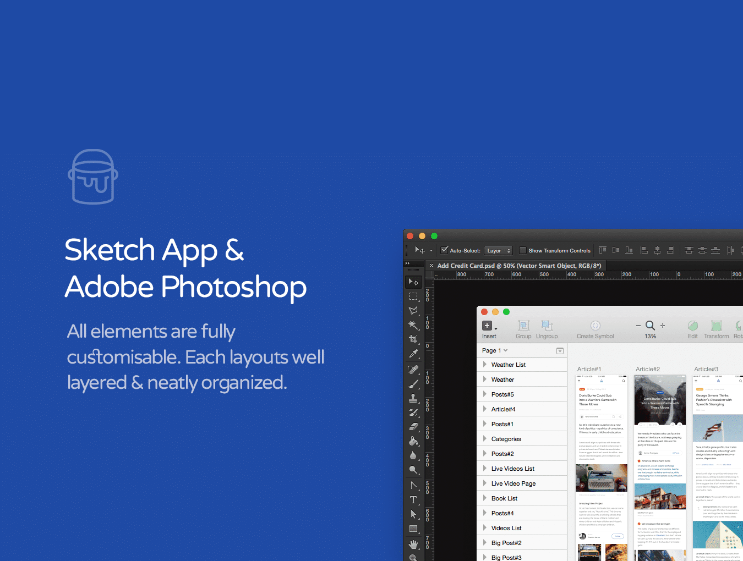This screenshot has height=561, width=743.
Task: Activate the Hand tool
Action: point(413,544)
